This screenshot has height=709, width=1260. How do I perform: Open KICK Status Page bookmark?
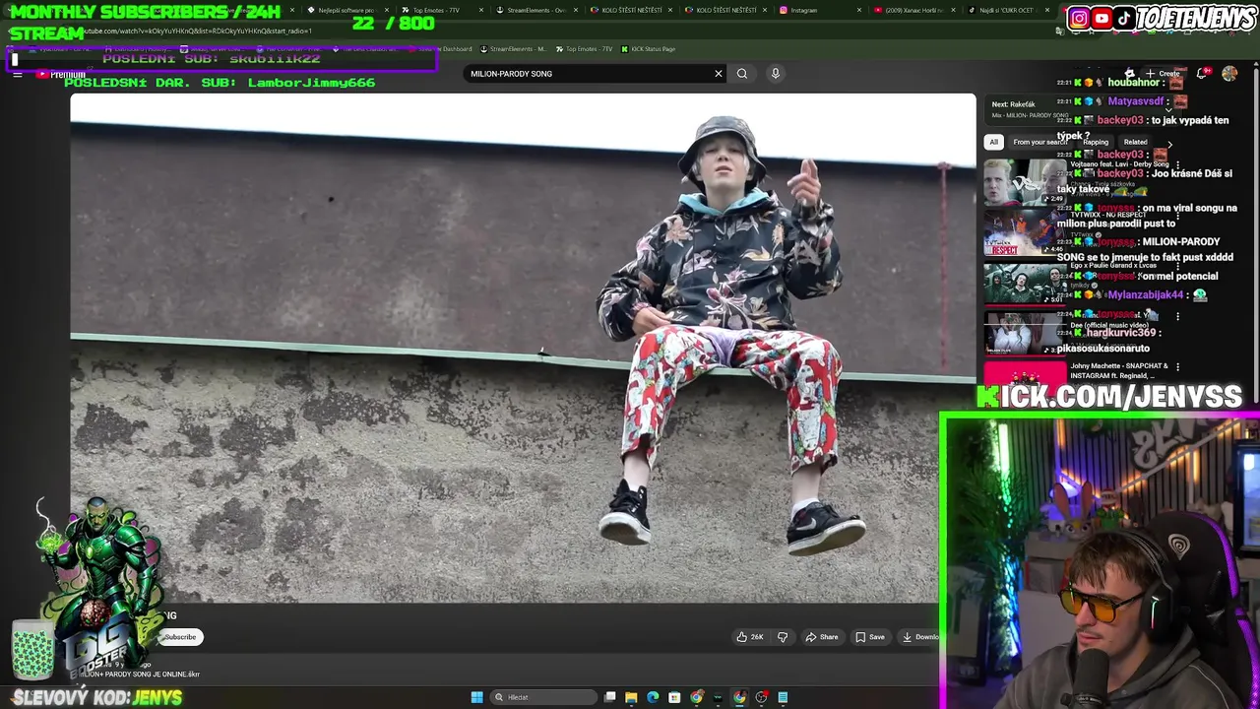click(x=648, y=49)
